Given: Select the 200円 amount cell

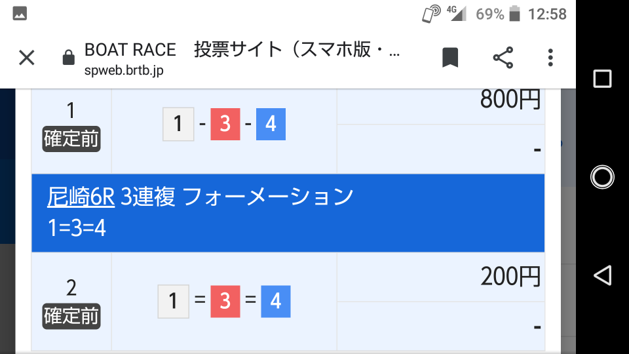Looking at the screenshot, I should point(440,277).
